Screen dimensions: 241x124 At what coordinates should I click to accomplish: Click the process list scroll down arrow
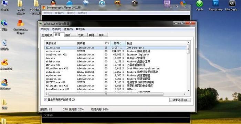pyautogui.click(x=189, y=91)
